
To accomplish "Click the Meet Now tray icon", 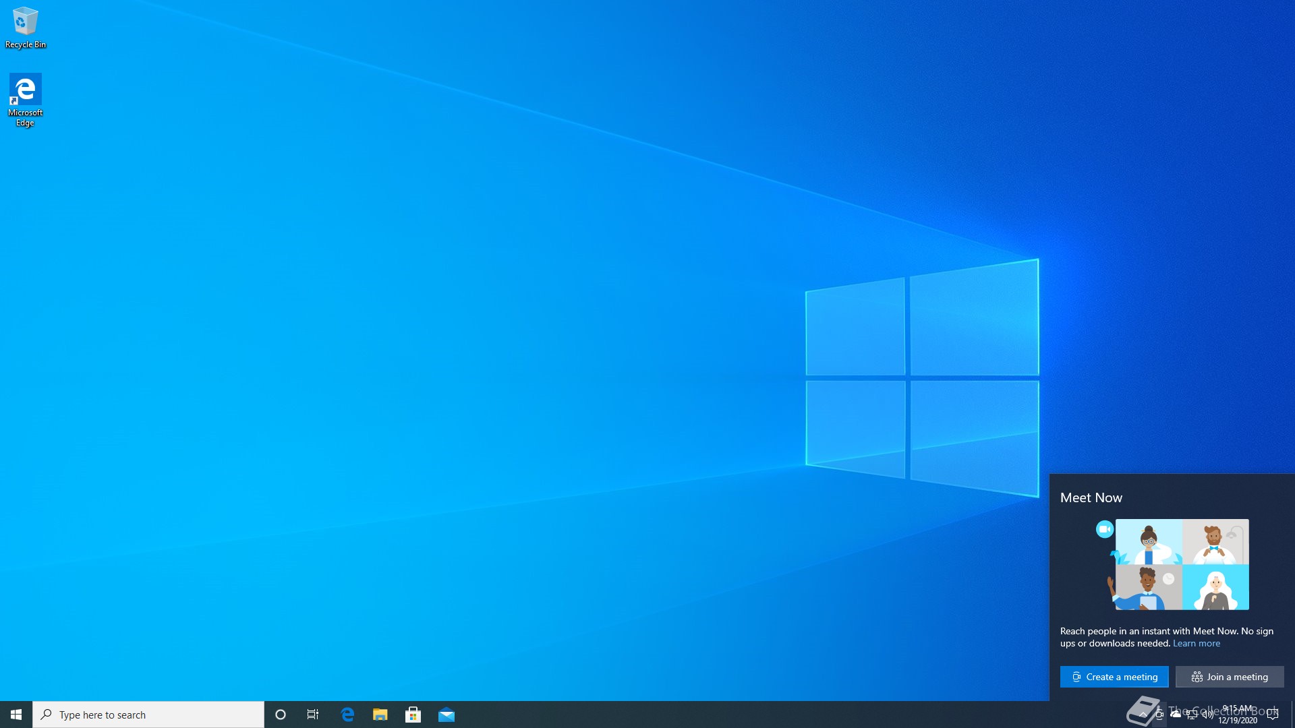I will pos(1159,715).
